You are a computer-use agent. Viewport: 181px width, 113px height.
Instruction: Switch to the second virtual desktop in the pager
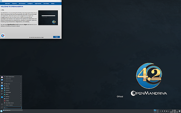tap(157, 110)
